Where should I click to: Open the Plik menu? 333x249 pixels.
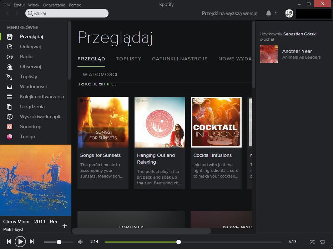coord(7,5)
